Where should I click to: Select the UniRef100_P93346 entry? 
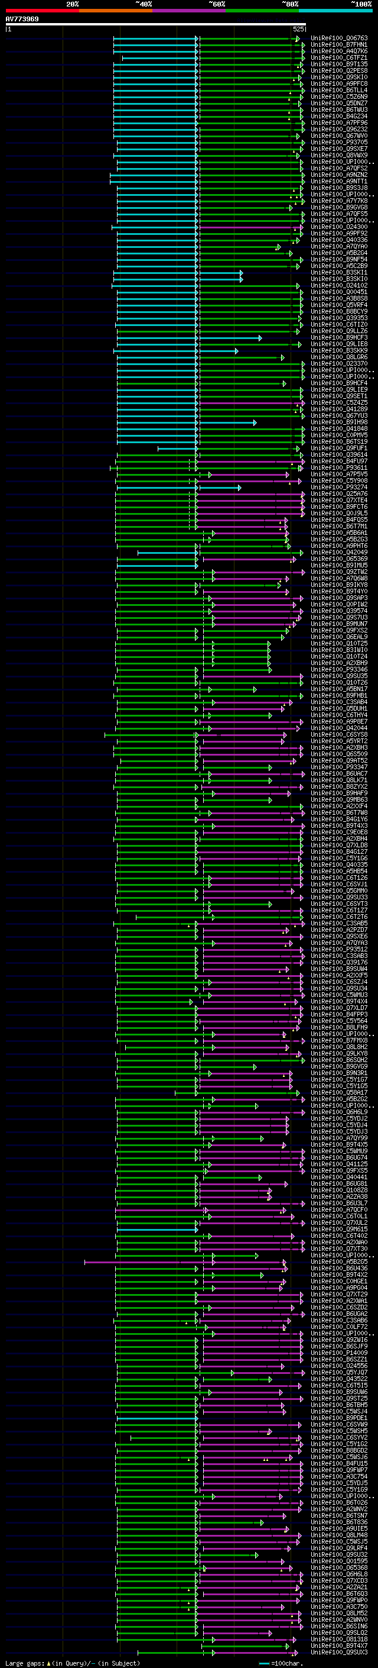338,669
